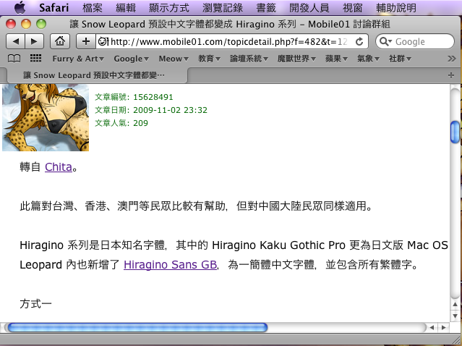Open the 視窗 menu
This screenshot has height=346, width=462.
(353, 8)
